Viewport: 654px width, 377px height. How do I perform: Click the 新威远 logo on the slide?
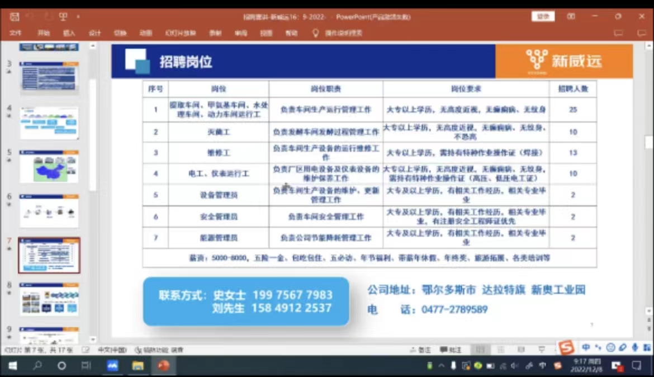tap(564, 62)
